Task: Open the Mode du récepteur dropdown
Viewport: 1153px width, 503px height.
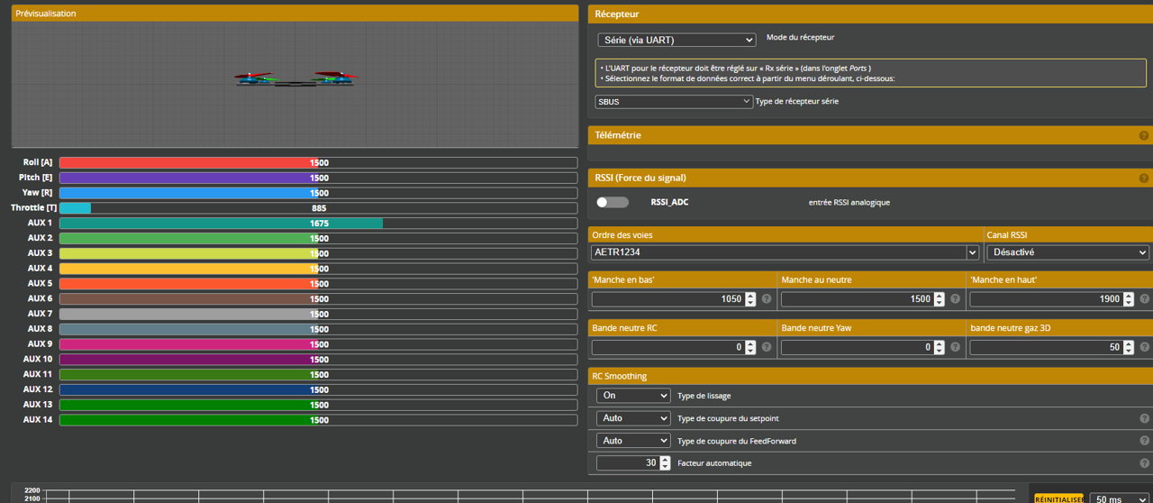Action: (676, 40)
